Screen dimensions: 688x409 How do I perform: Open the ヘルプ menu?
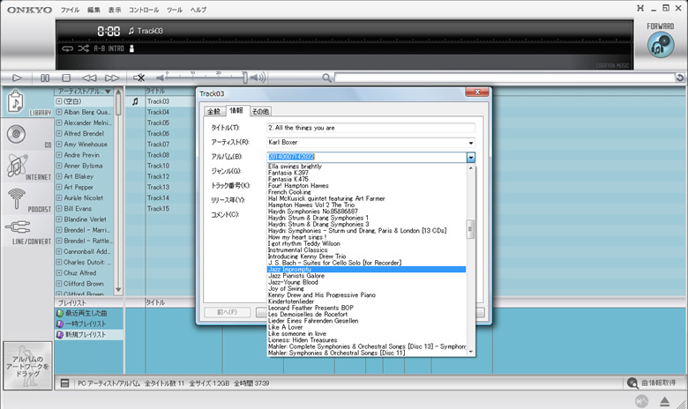click(198, 10)
